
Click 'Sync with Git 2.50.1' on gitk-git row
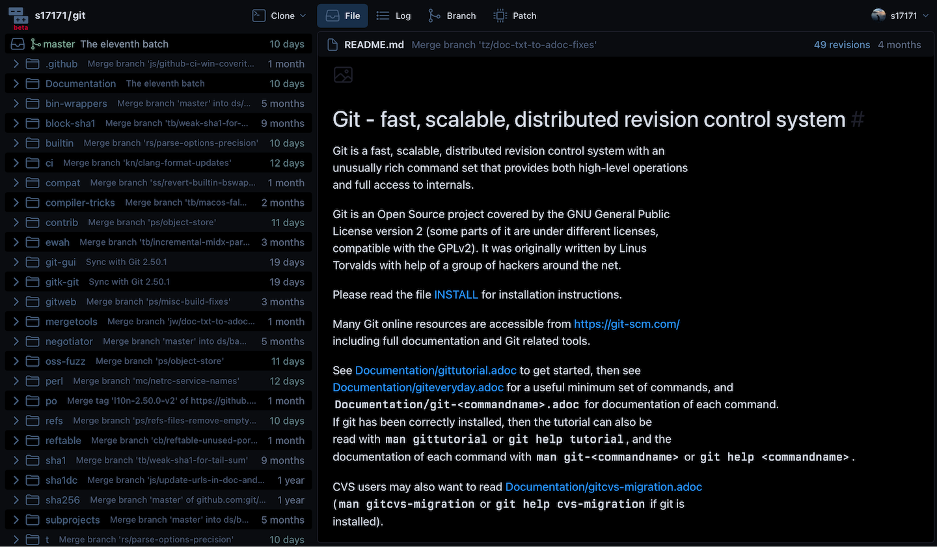(x=129, y=282)
